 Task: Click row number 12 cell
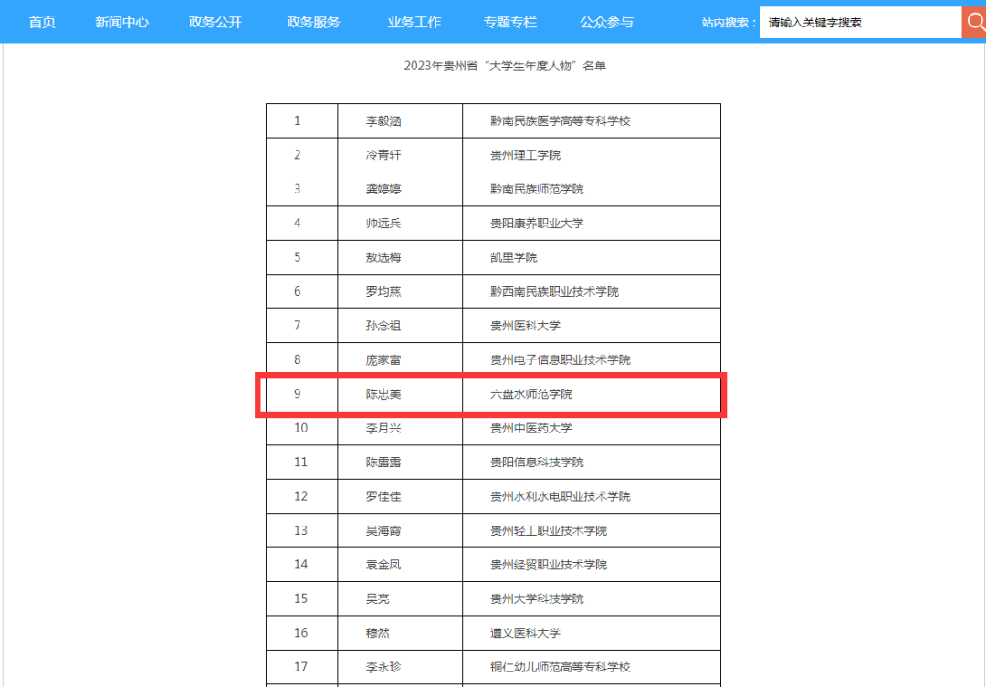(x=300, y=496)
